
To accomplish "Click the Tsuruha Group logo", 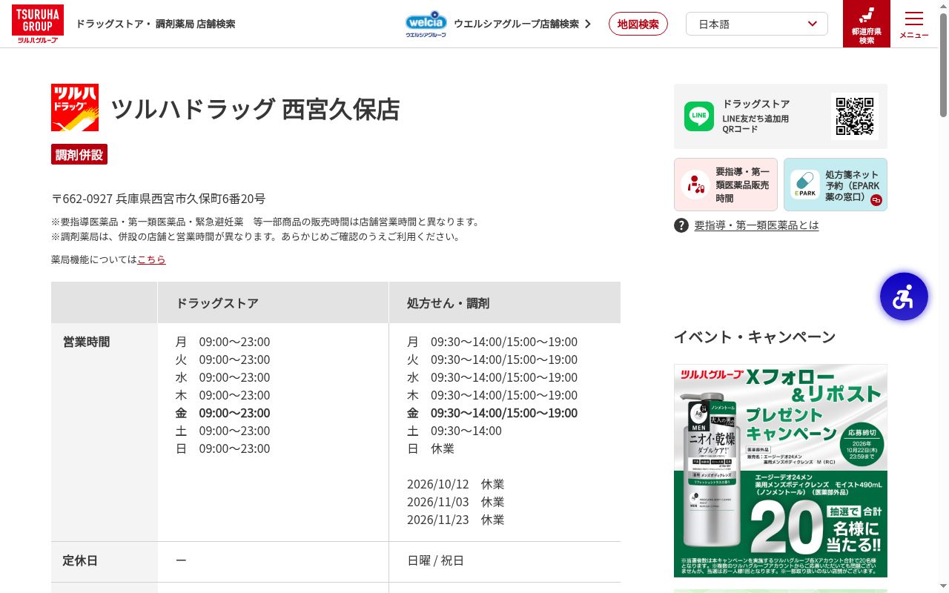I will (38, 24).
